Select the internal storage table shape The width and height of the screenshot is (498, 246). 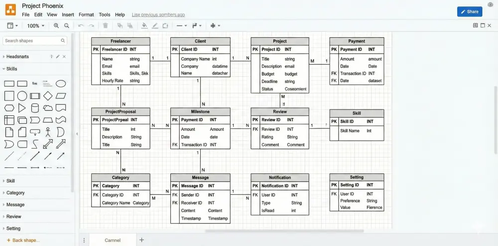(x=9, y=120)
